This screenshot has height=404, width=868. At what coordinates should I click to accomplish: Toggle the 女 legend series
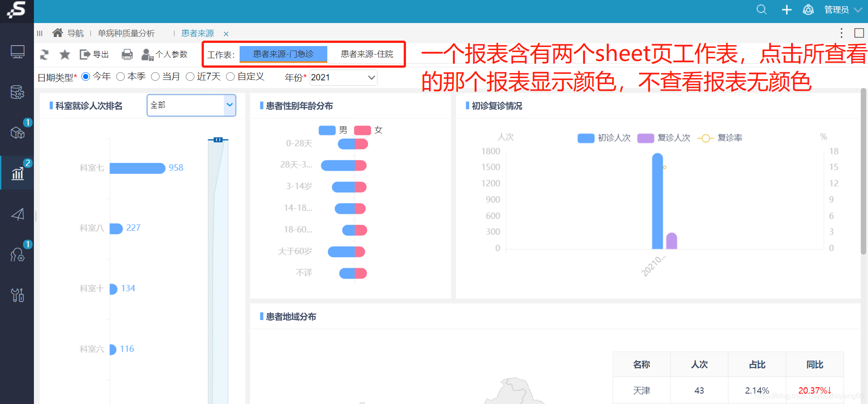point(368,130)
